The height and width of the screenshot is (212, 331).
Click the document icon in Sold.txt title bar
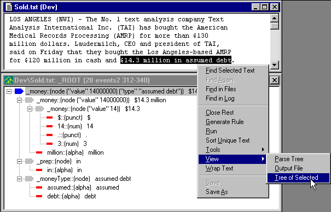tap(9, 7)
